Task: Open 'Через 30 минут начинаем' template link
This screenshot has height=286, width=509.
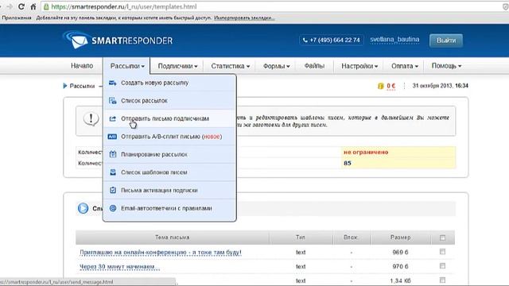Action: pos(119,267)
